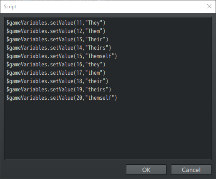The width and height of the screenshot is (216, 179).
Task: Click the script line setting variable 12 "Them"
Action: pyautogui.click(x=56, y=31)
